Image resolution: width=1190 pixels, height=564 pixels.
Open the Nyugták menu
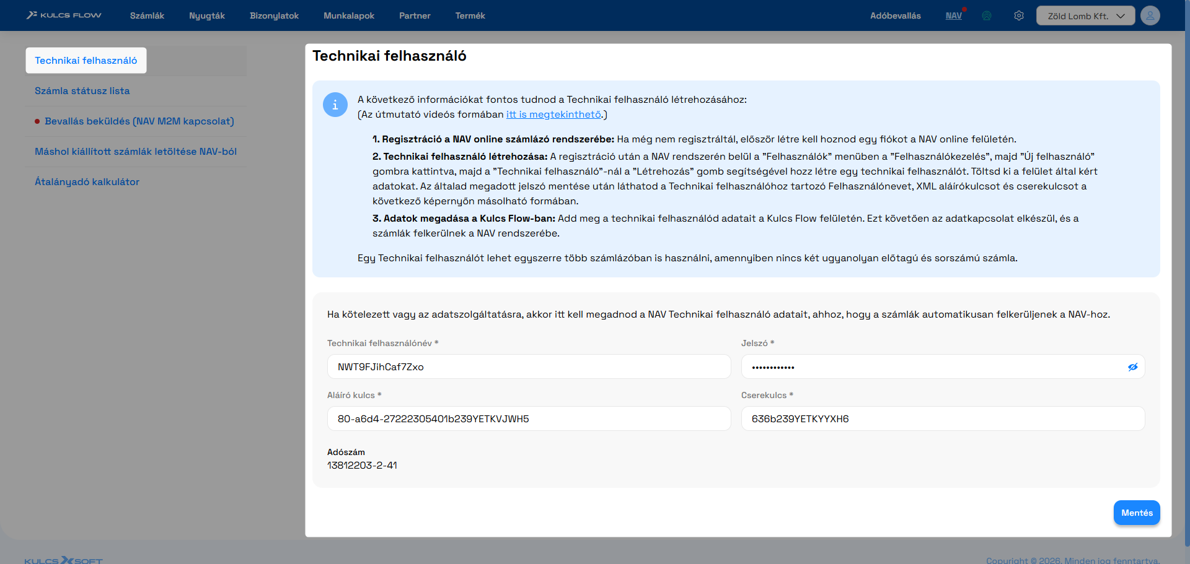point(207,15)
